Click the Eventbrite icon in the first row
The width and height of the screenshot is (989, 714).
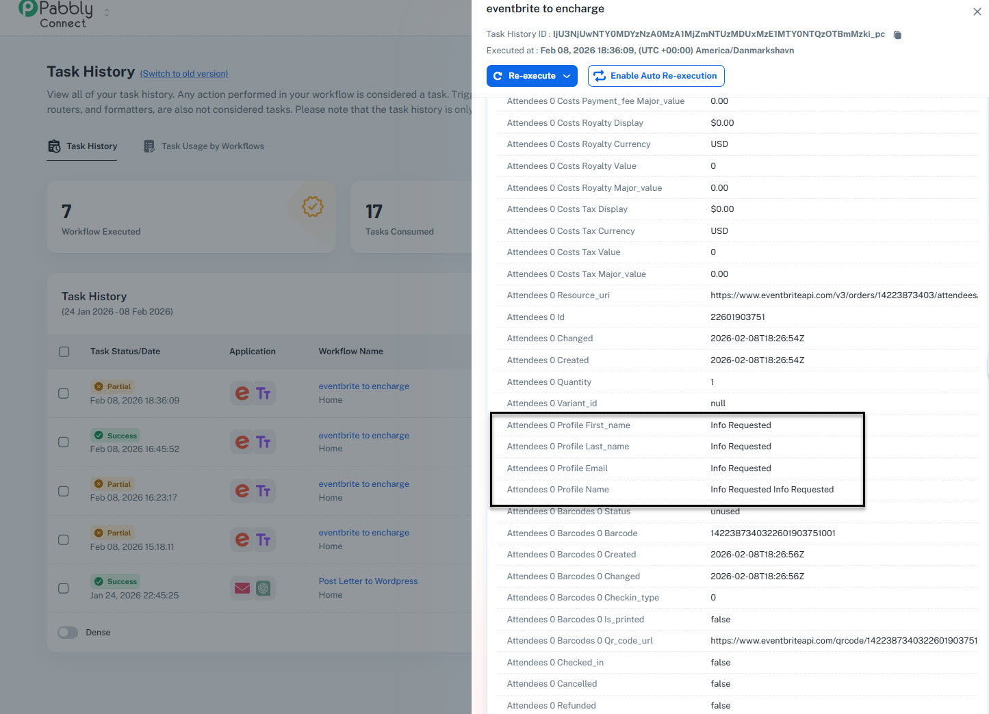click(242, 393)
